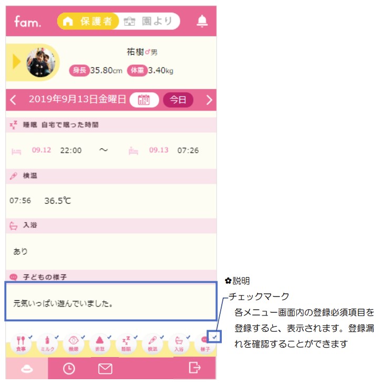Open the 検温 thermometer icon in bottom menu

[152, 344]
